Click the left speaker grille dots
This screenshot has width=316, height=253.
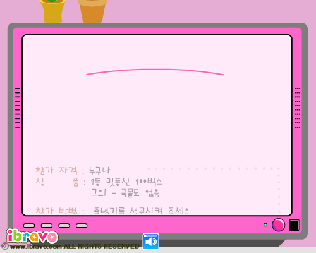[17, 108]
